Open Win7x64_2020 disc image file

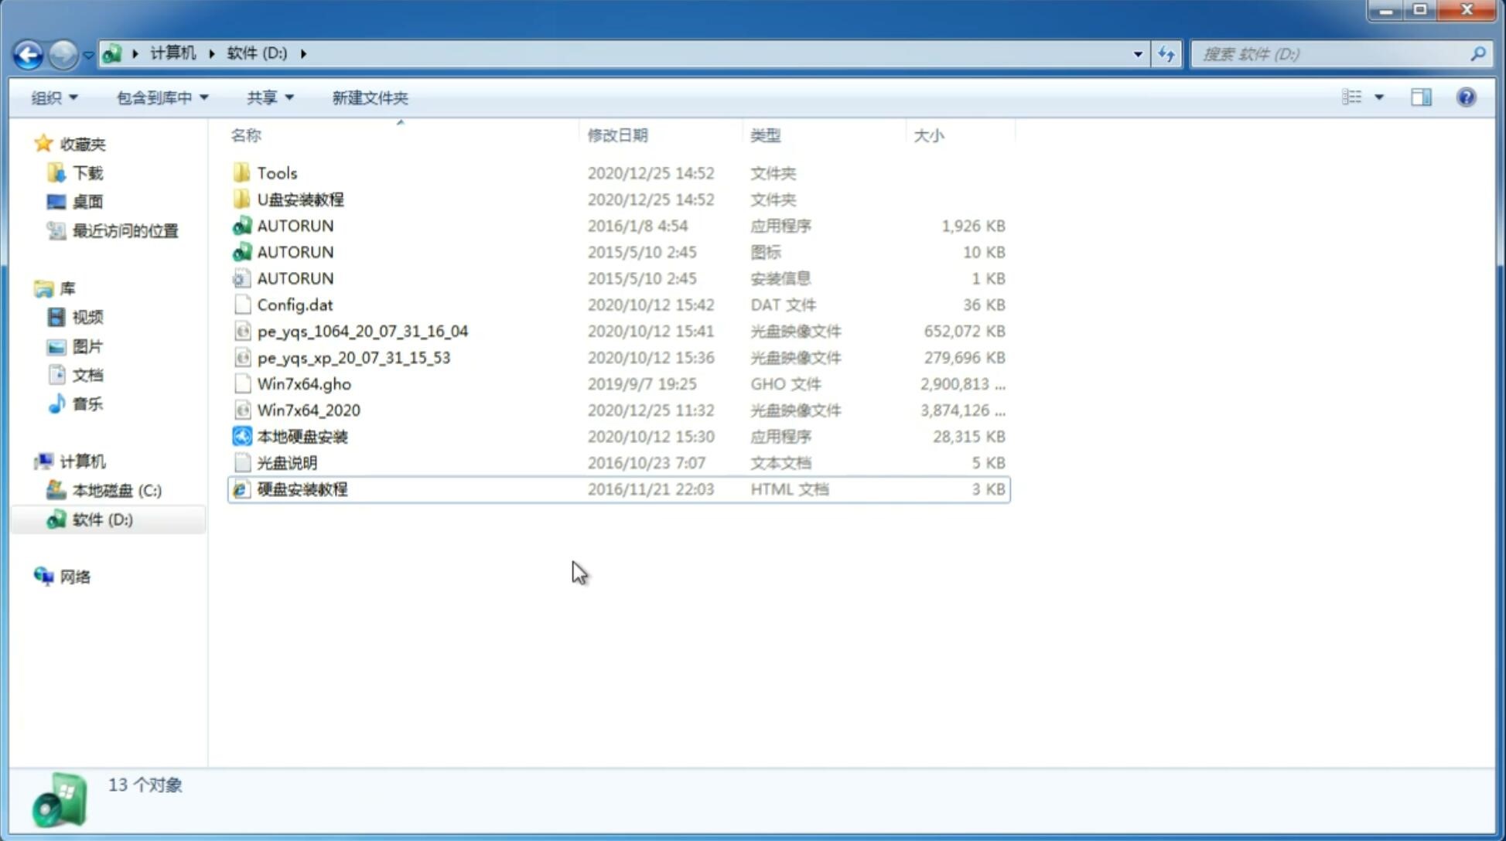pos(306,410)
